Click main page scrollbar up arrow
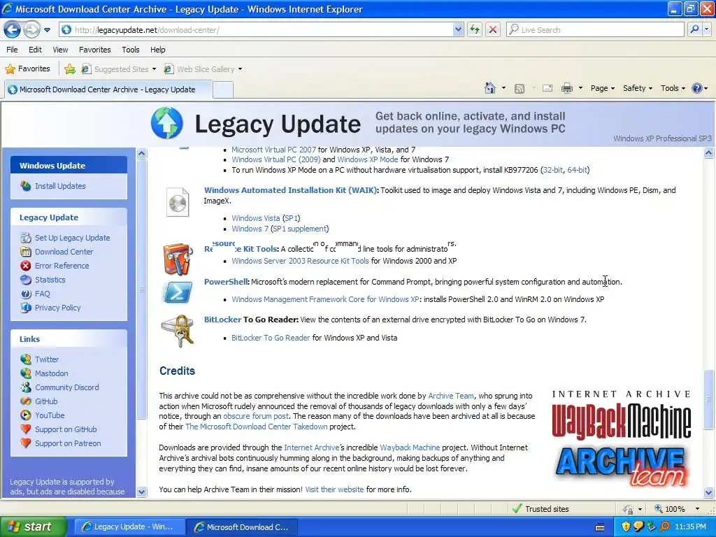Screen dimensions: 716x537 pyautogui.click(x=709, y=153)
